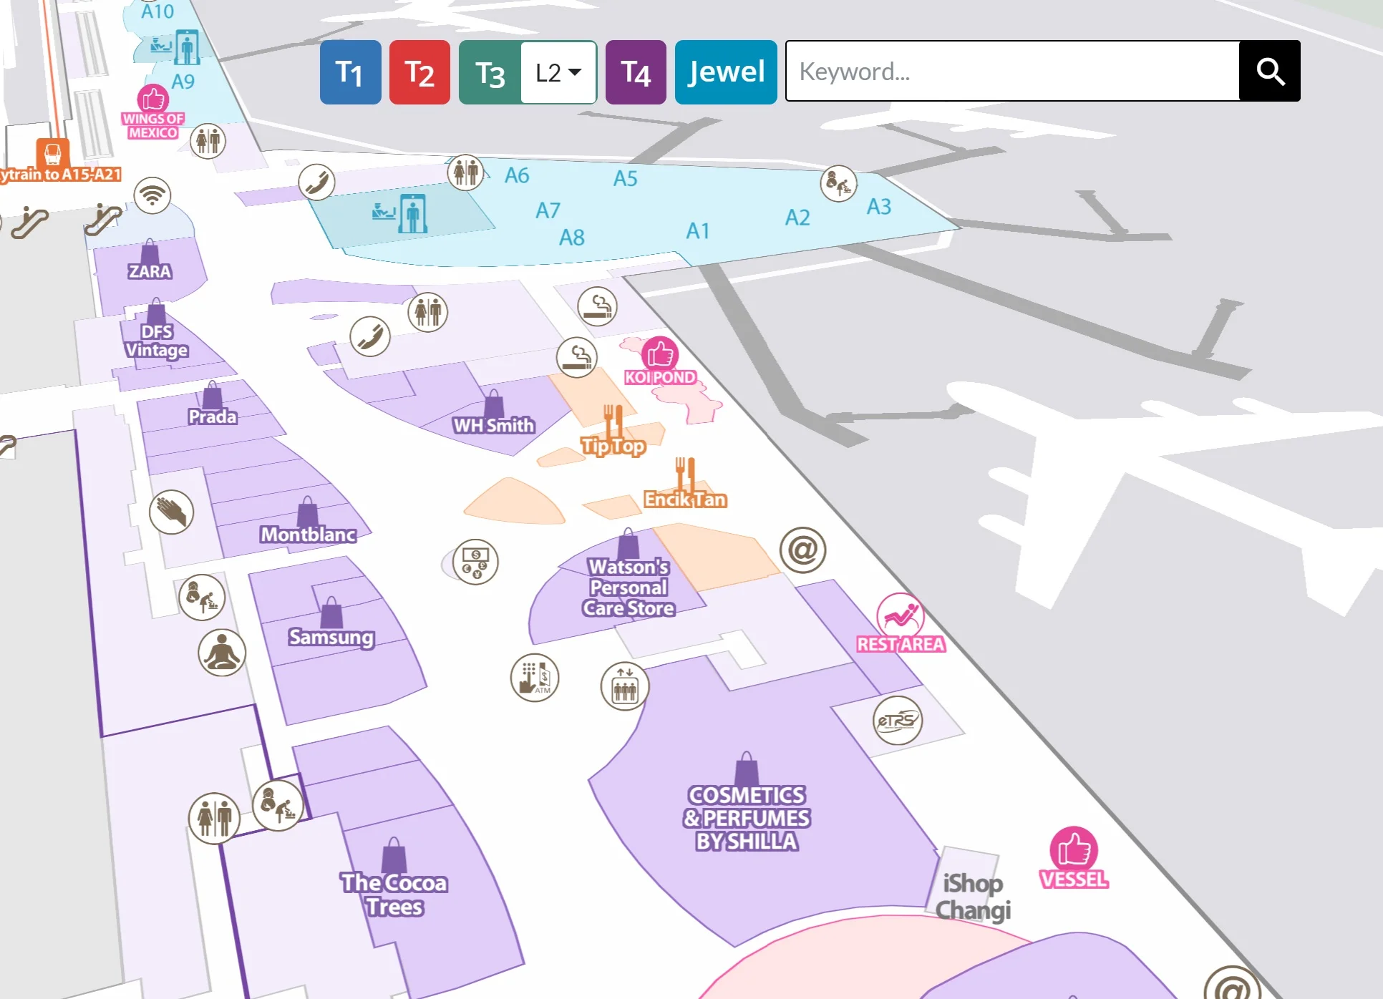
Task: Open the Samsung store label
Action: [x=331, y=637]
